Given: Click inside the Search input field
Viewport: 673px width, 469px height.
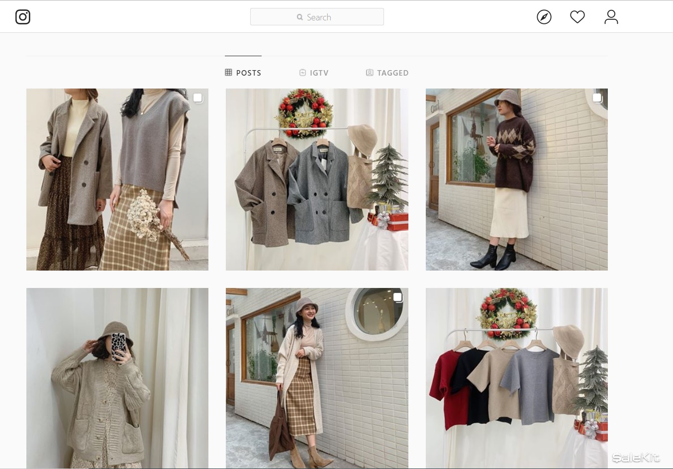Looking at the screenshot, I should [328, 17].
